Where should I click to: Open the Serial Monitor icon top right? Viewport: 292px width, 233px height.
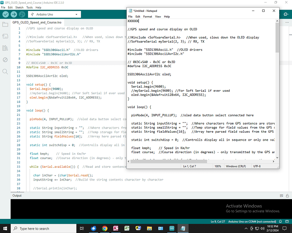click(x=286, y=14)
